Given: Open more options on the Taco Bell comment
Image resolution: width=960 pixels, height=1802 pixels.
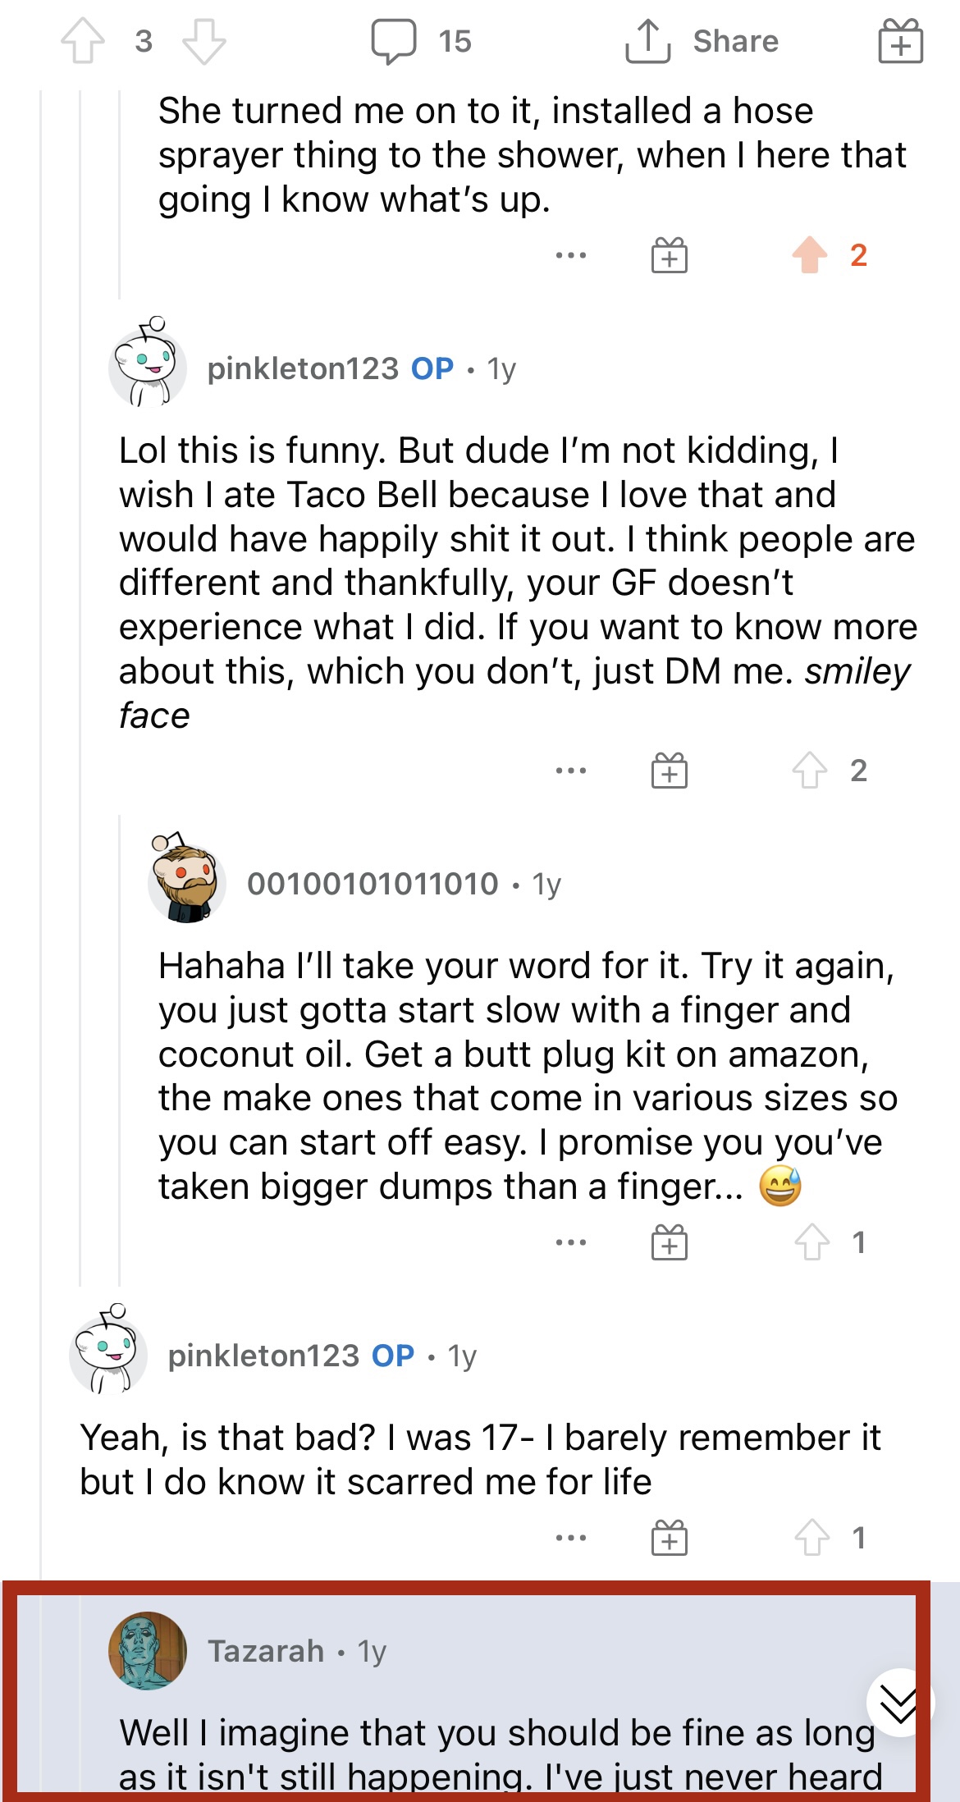Looking at the screenshot, I should click(571, 771).
